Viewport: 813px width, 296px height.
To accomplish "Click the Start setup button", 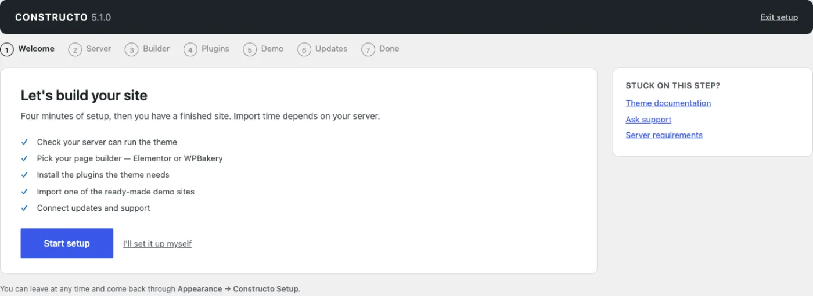I will 67,243.
